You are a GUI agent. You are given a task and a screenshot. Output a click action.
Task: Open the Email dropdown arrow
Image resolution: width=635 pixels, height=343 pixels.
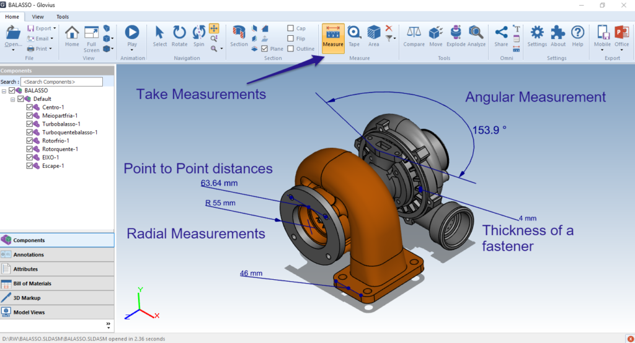point(52,38)
